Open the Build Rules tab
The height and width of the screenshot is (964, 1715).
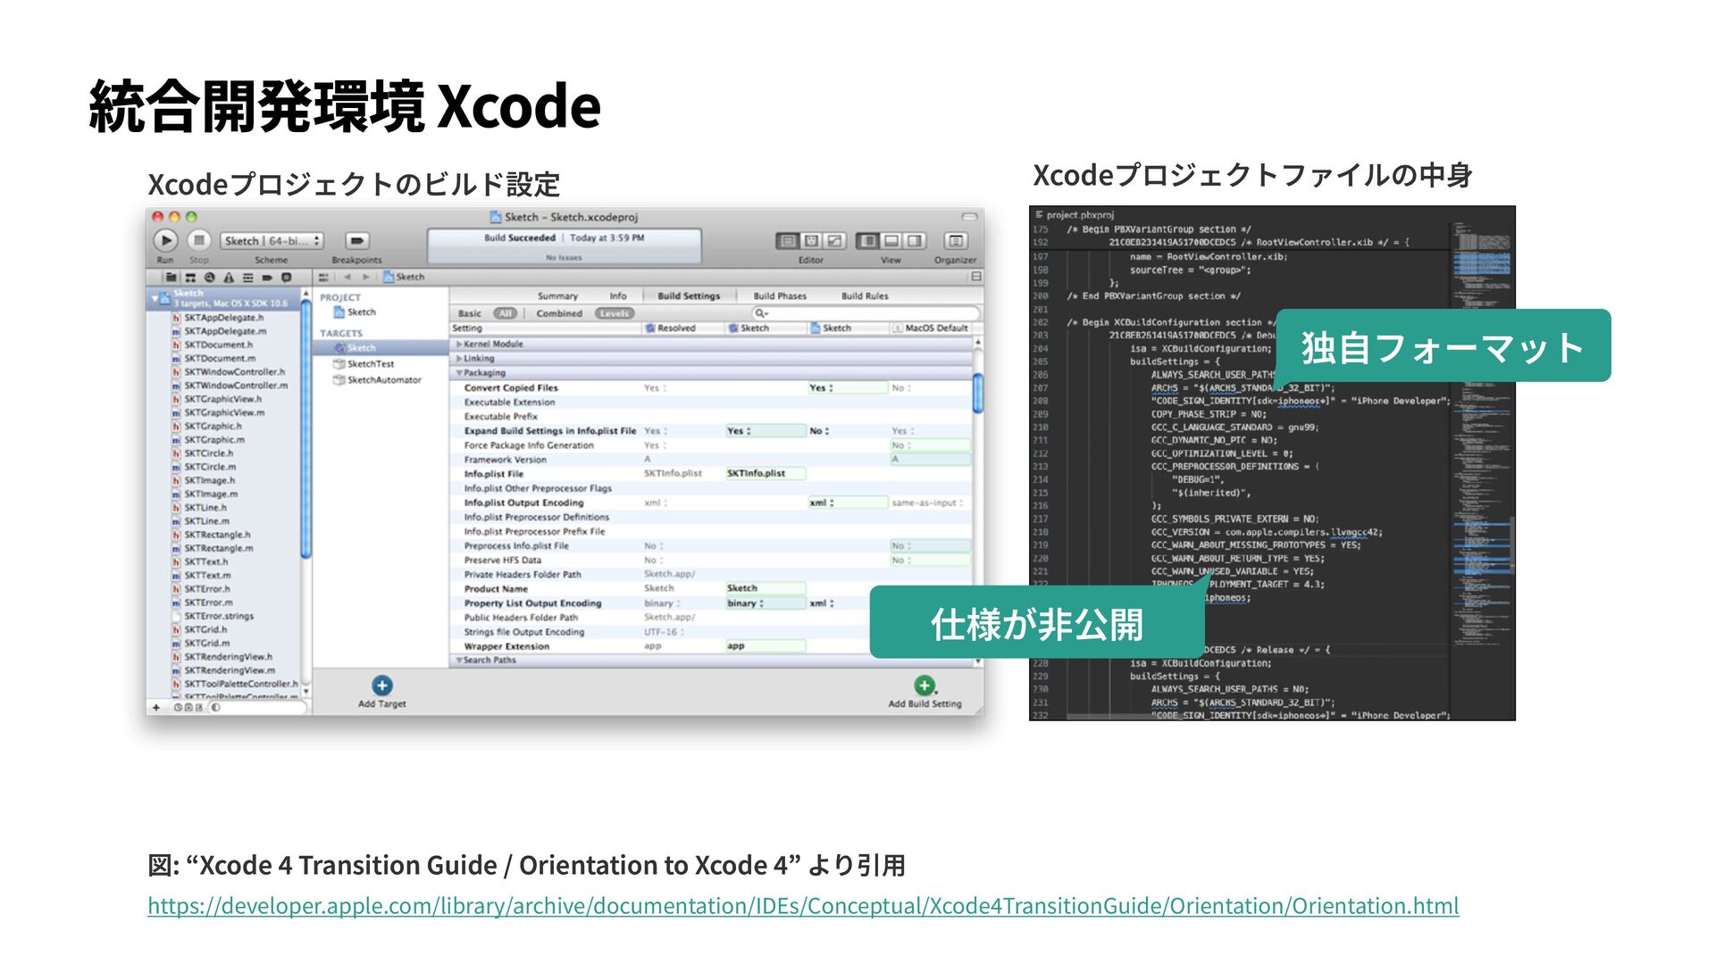(x=865, y=296)
